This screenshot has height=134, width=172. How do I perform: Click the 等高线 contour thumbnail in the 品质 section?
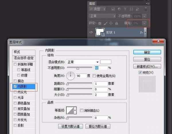pos(70,110)
